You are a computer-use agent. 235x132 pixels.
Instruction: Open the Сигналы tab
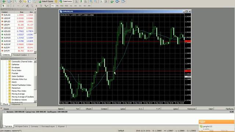35,126
